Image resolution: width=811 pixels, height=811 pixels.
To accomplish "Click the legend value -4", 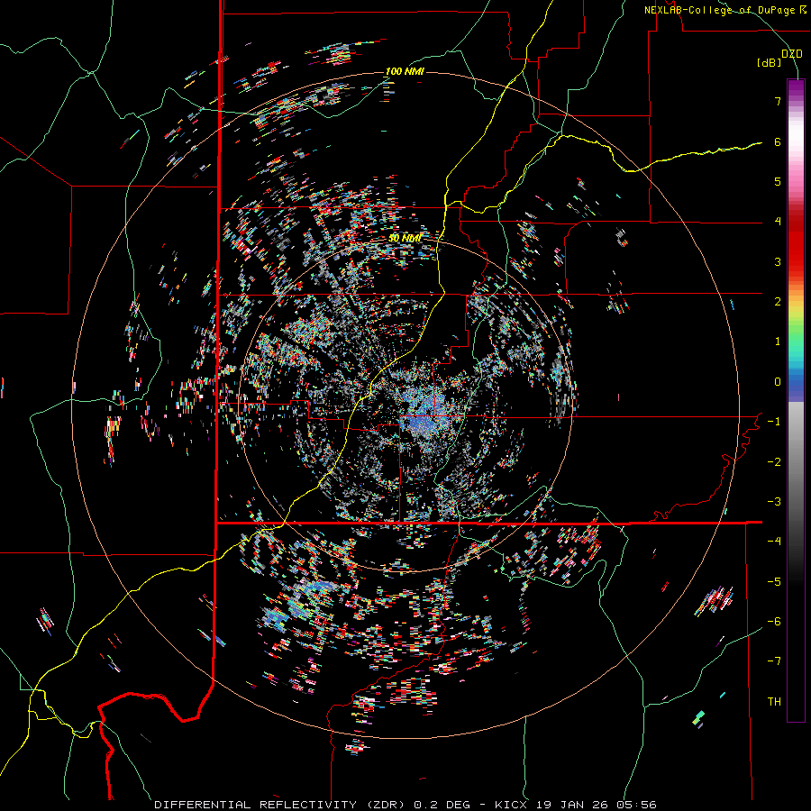I will (x=774, y=541).
